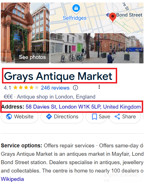Follow the Wikipedia source link

(12, 179)
